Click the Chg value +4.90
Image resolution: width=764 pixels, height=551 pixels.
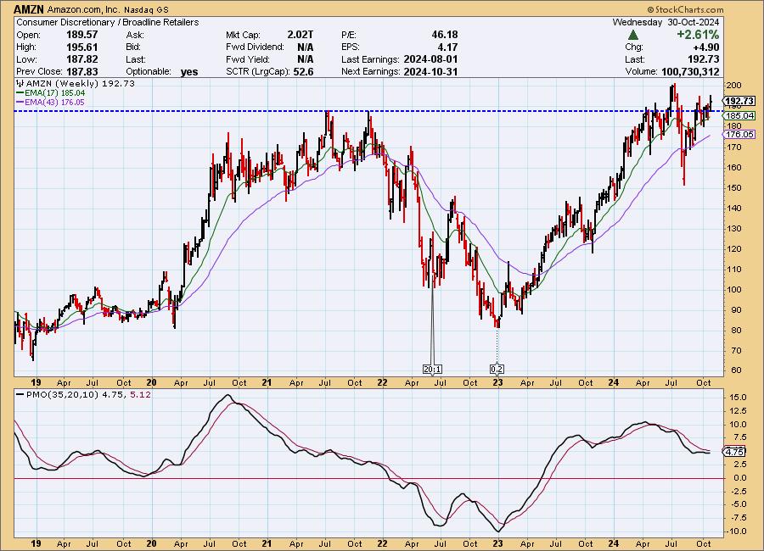tap(706, 47)
